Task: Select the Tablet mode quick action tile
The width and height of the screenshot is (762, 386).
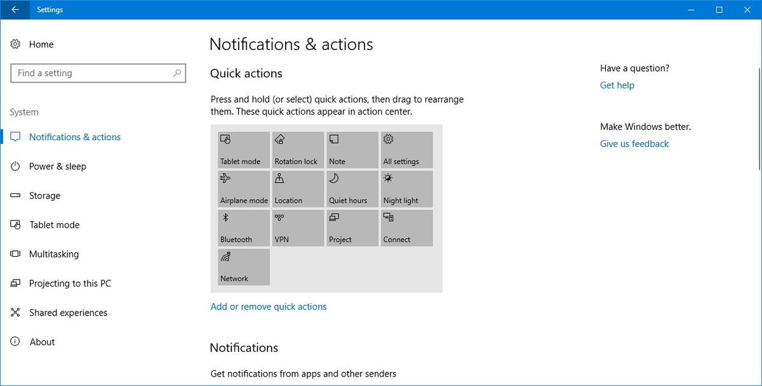Action: (243, 149)
